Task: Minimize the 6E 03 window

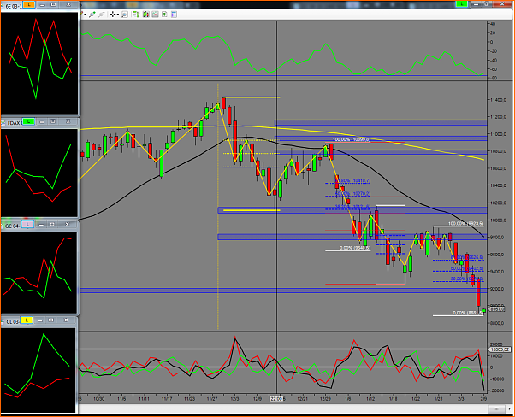Action: (x=42, y=4)
